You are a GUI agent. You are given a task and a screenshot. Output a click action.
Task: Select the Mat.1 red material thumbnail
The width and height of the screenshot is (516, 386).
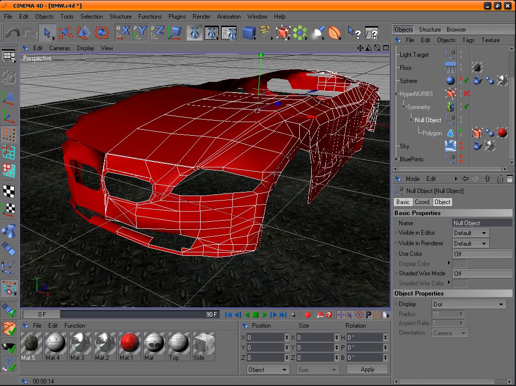click(x=130, y=344)
